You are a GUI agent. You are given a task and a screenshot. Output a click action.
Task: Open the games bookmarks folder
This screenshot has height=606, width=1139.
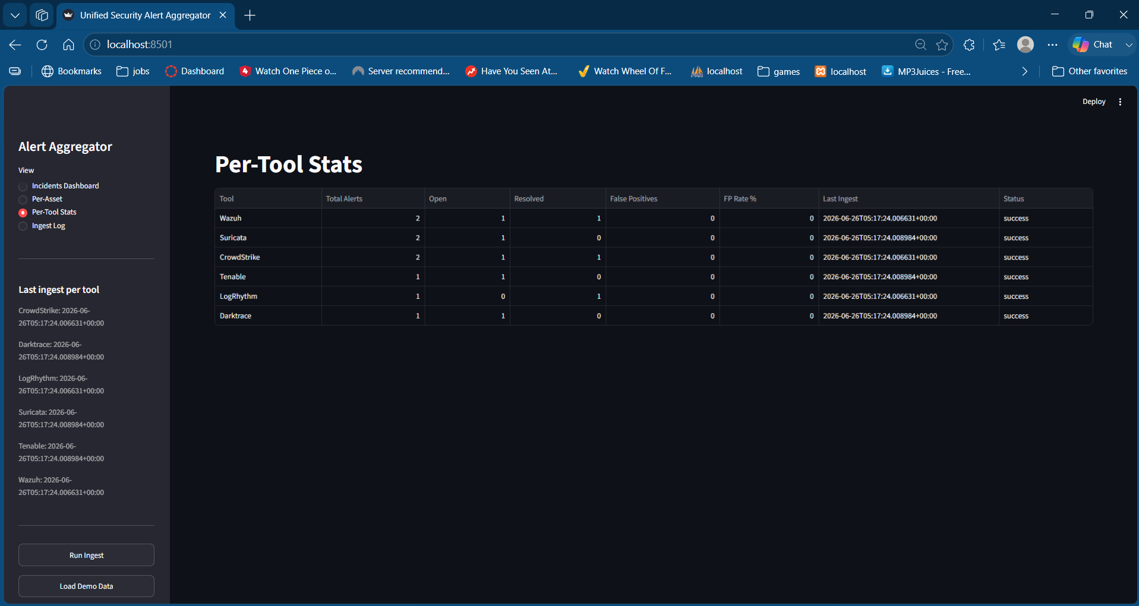(779, 71)
